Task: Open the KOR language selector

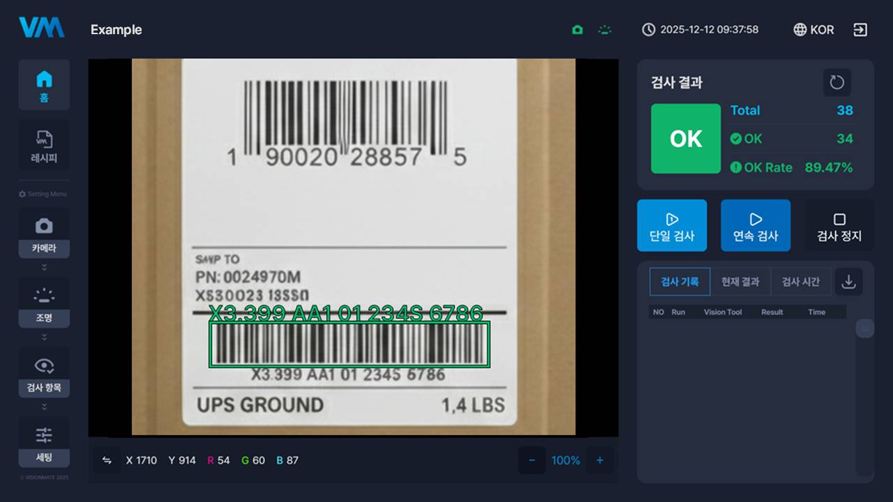Action: [x=813, y=30]
